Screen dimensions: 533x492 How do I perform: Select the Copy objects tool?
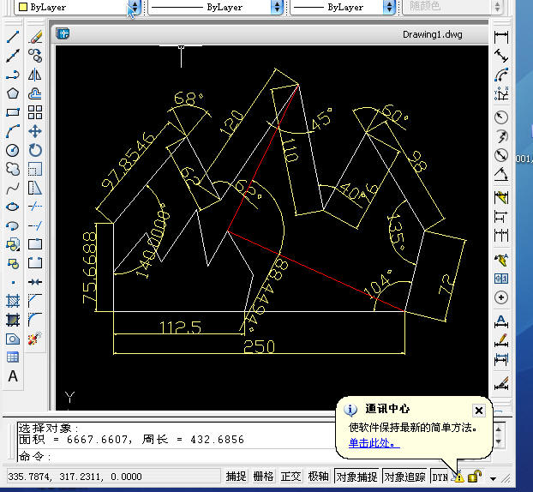35,56
